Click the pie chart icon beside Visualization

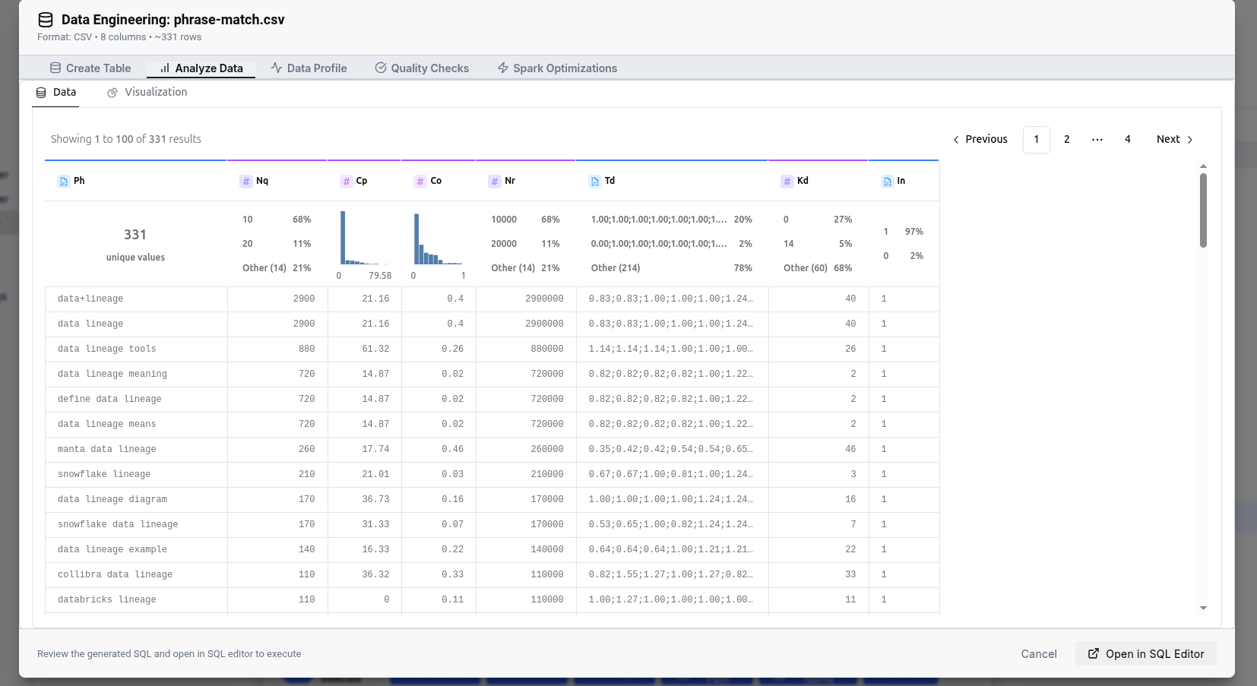click(112, 92)
